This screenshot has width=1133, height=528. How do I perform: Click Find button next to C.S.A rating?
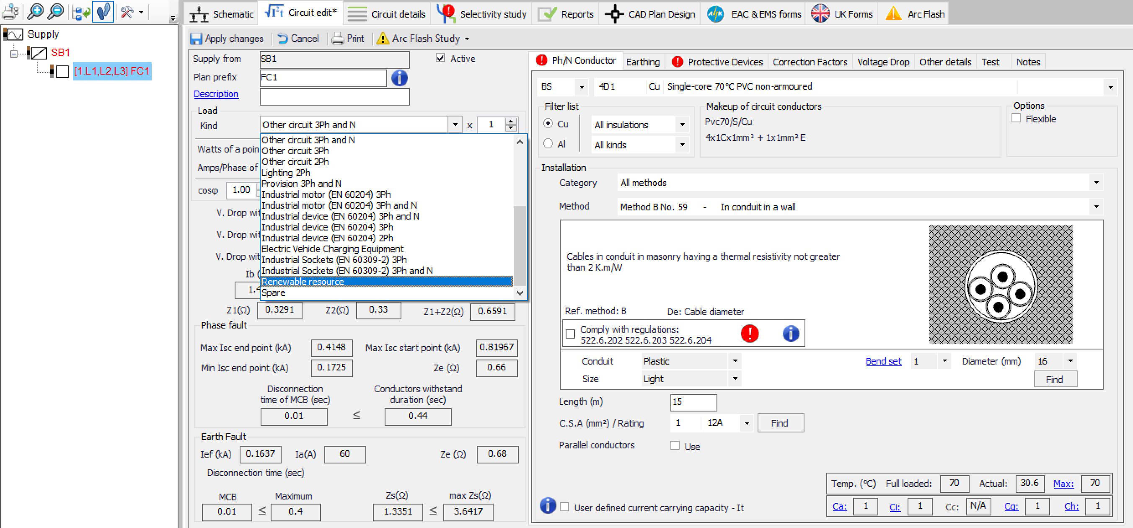(x=780, y=423)
